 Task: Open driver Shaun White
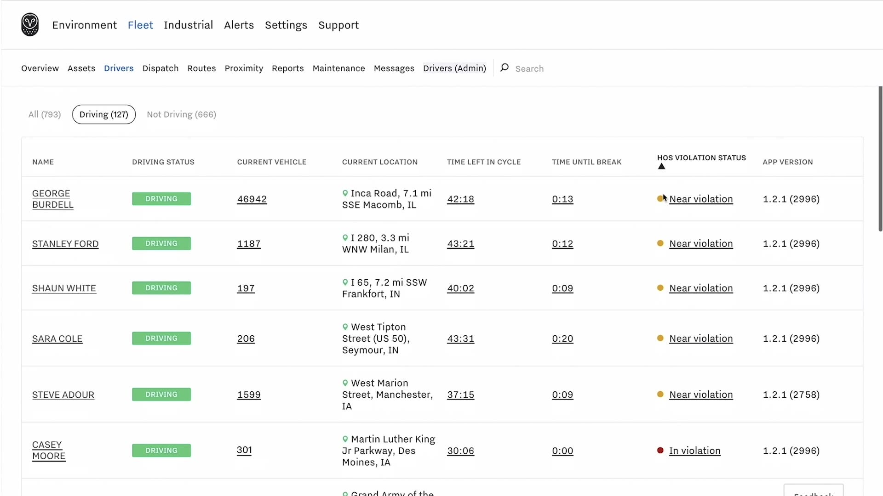pos(64,288)
